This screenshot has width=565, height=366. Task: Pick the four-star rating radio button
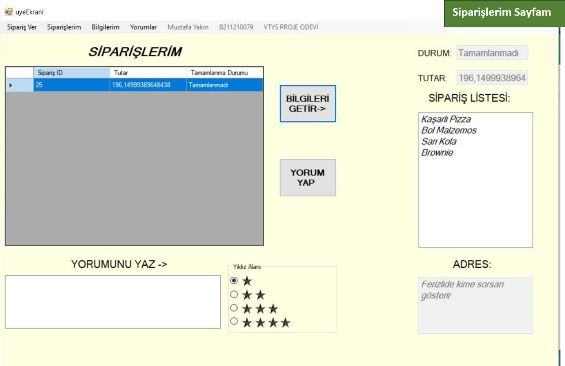coord(234,322)
